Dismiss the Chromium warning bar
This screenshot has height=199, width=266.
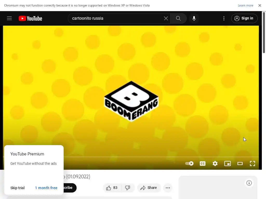point(260,5)
